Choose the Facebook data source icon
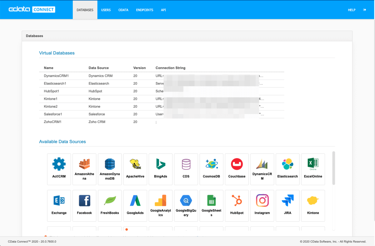This screenshot has width=375, height=246. pyautogui.click(x=84, y=206)
